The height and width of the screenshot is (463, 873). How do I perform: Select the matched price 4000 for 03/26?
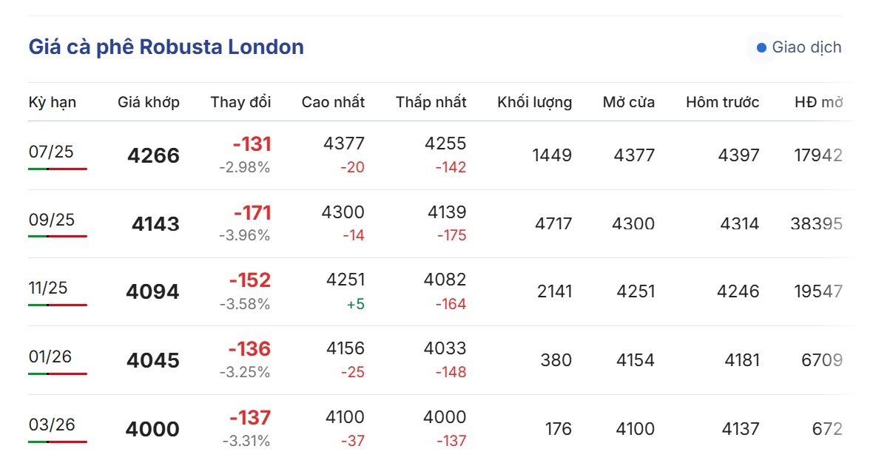152,429
